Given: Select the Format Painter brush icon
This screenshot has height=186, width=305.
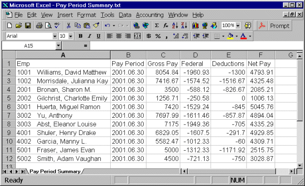Looking at the screenshot, I should (x=96, y=26).
